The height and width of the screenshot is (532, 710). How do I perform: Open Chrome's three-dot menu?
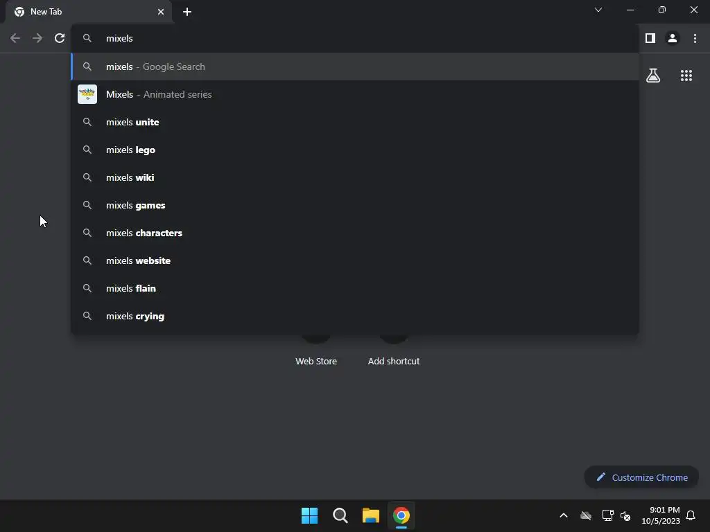[695, 39]
